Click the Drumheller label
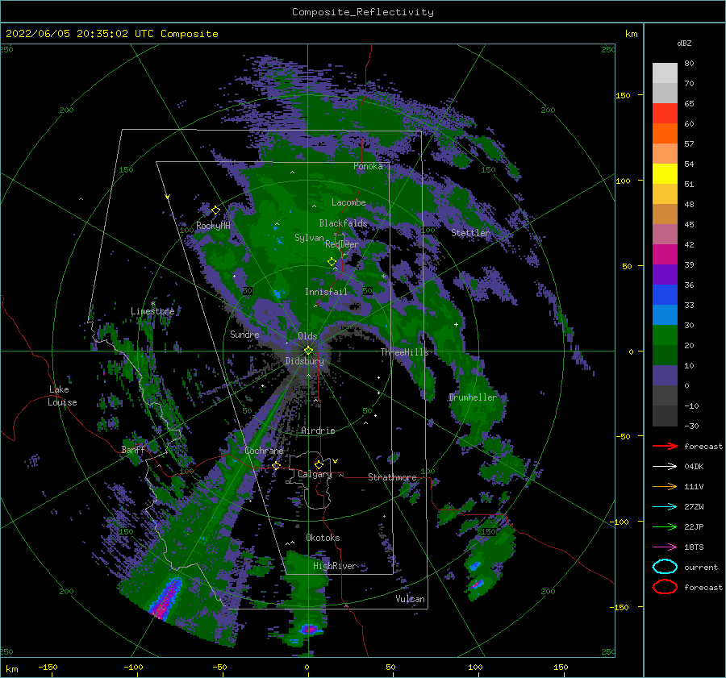This screenshot has width=726, height=678. point(472,397)
